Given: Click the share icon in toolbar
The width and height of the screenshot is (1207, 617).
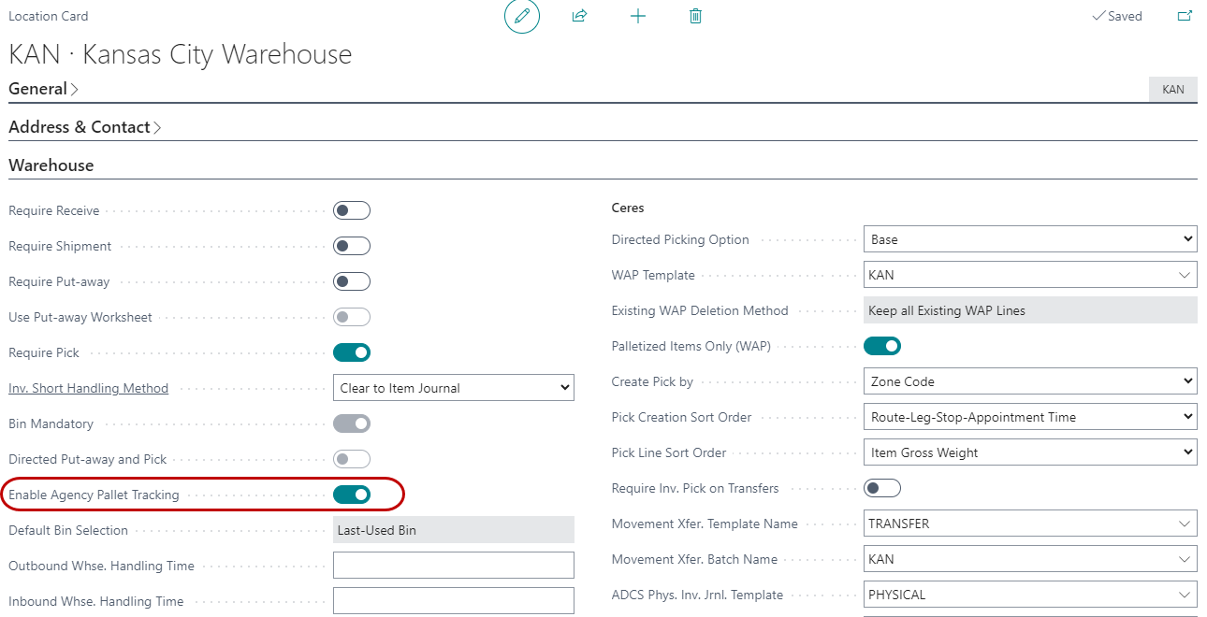Looking at the screenshot, I should (x=579, y=16).
